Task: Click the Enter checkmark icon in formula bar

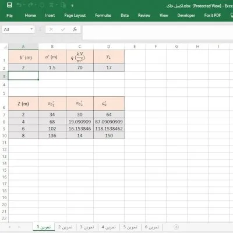Action: (63, 29)
